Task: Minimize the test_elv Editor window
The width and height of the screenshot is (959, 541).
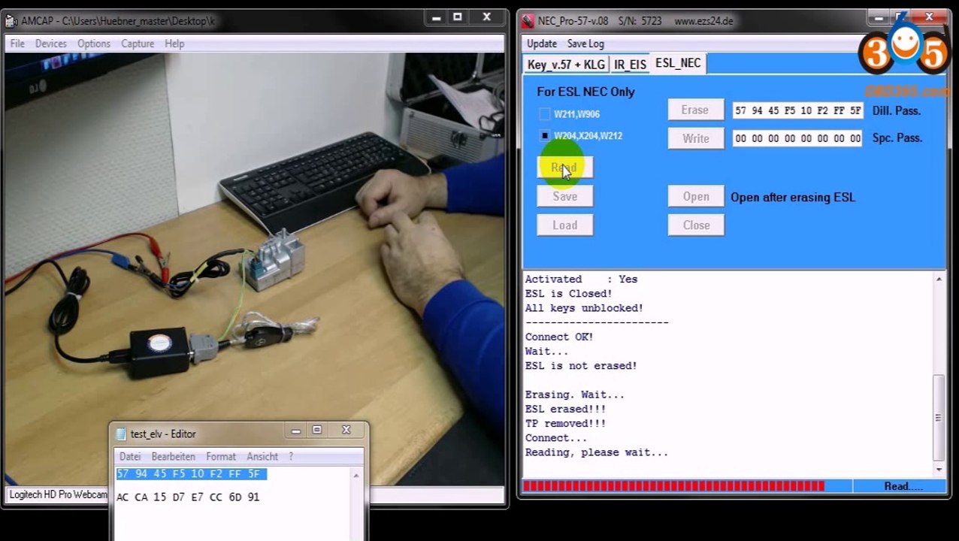Action: [x=295, y=431]
